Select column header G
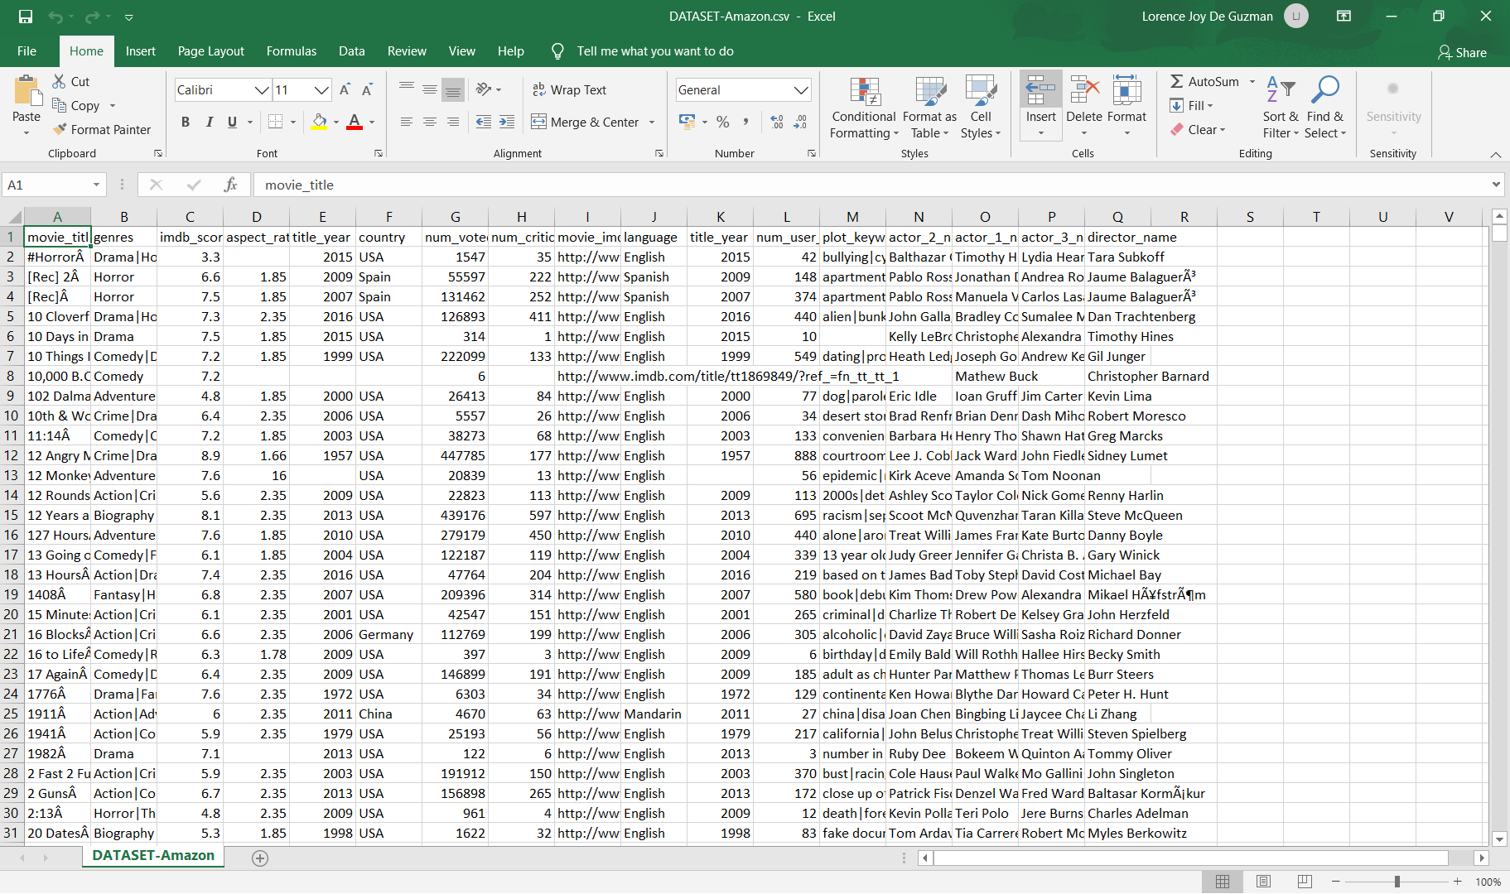The width and height of the screenshot is (1510, 894). pyautogui.click(x=455, y=217)
